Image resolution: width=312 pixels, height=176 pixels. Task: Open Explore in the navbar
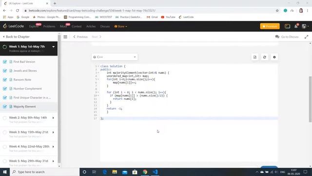click(x=34, y=26)
